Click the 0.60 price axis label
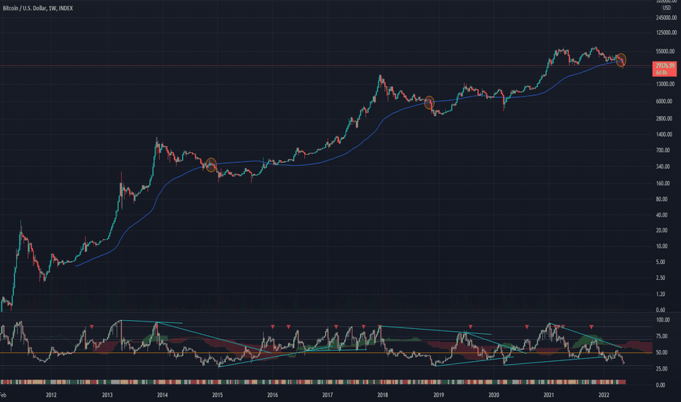 (661, 310)
